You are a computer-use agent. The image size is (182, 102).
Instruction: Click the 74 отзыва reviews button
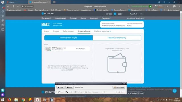click(159, 6)
